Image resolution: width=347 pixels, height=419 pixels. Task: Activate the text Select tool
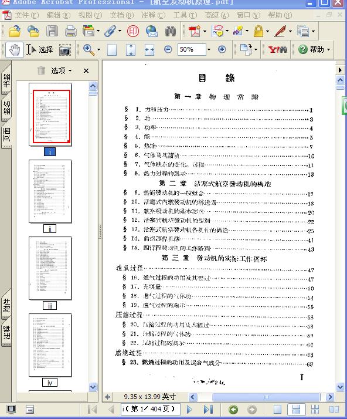tap(39, 49)
